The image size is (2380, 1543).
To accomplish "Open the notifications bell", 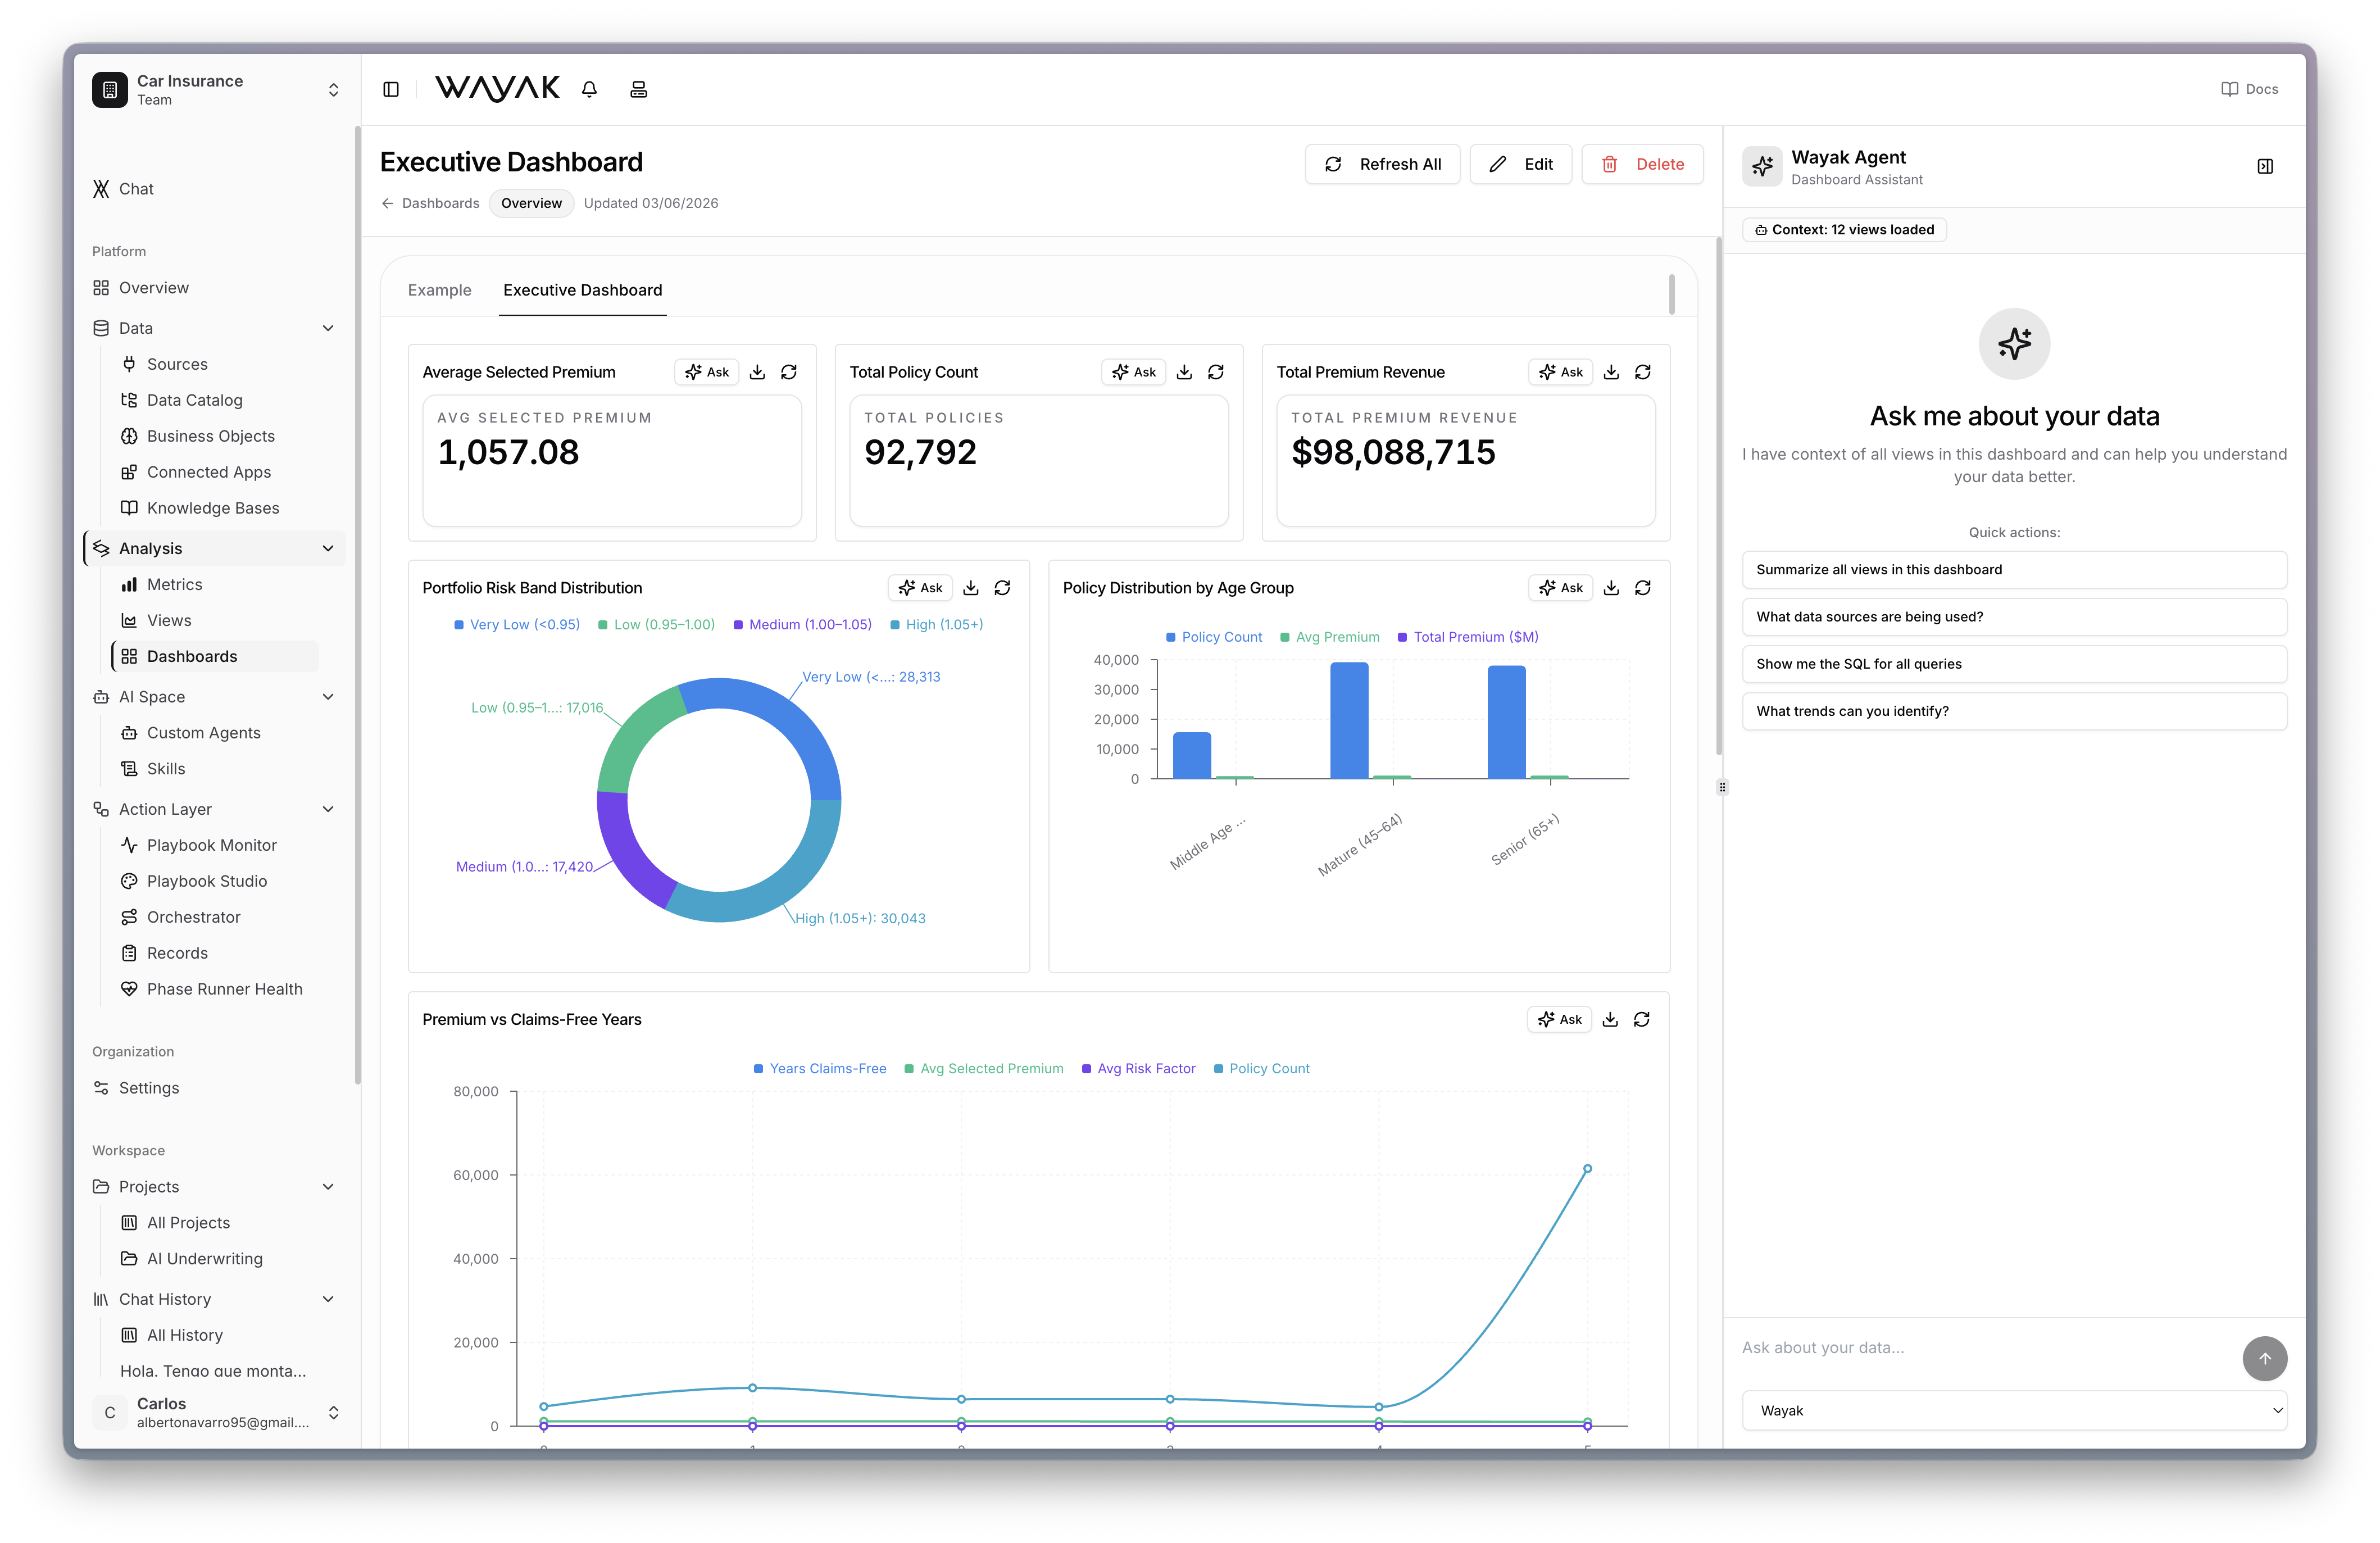I will pyautogui.click(x=590, y=89).
